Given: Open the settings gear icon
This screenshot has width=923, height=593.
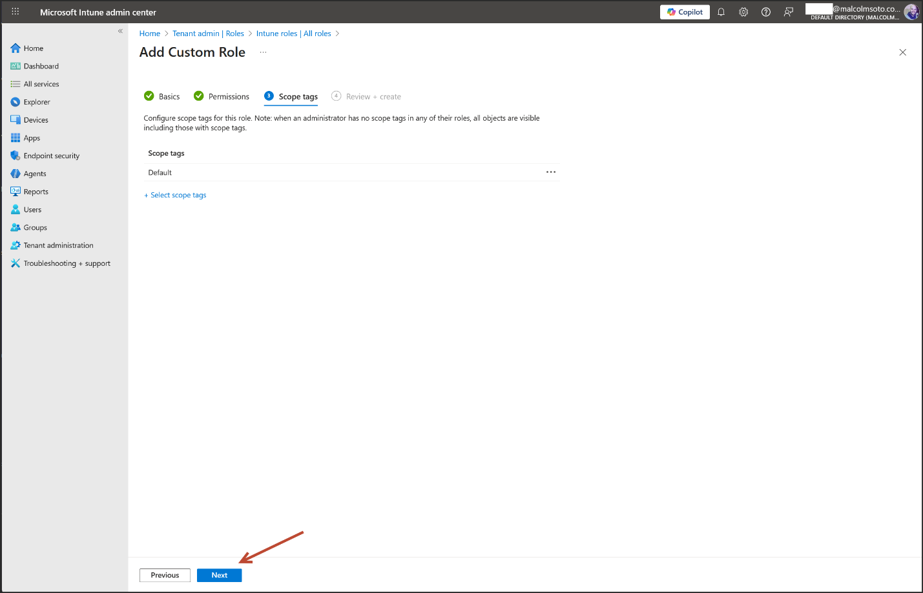Looking at the screenshot, I should 743,12.
